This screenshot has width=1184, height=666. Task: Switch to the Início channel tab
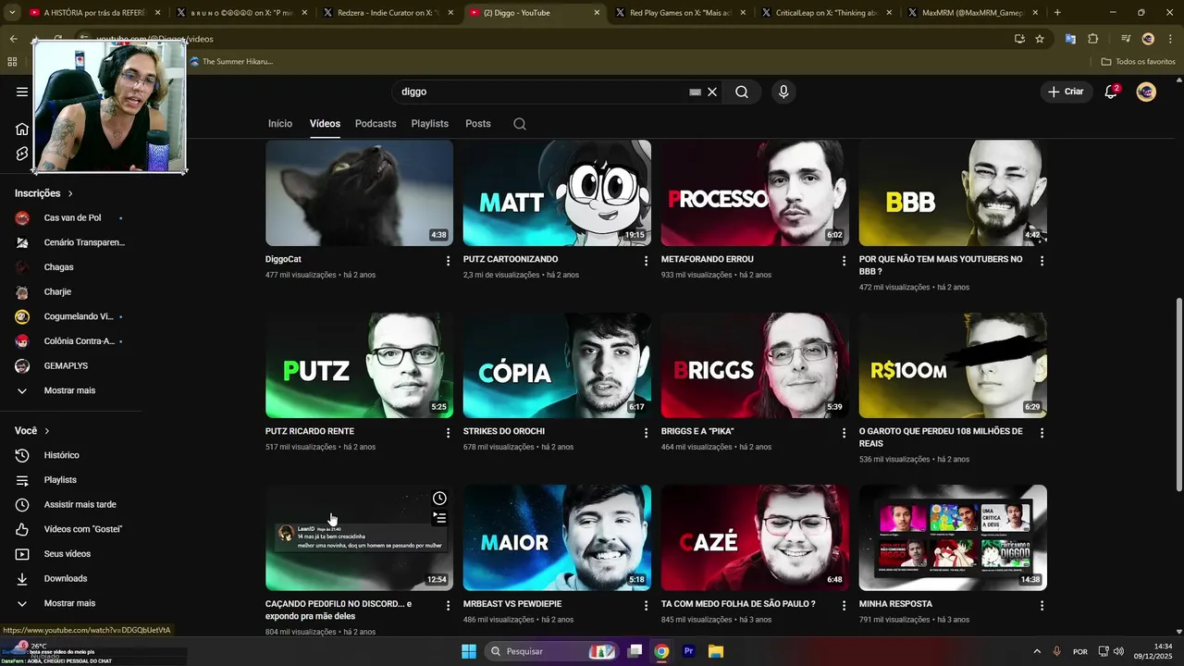coord(280,124)
